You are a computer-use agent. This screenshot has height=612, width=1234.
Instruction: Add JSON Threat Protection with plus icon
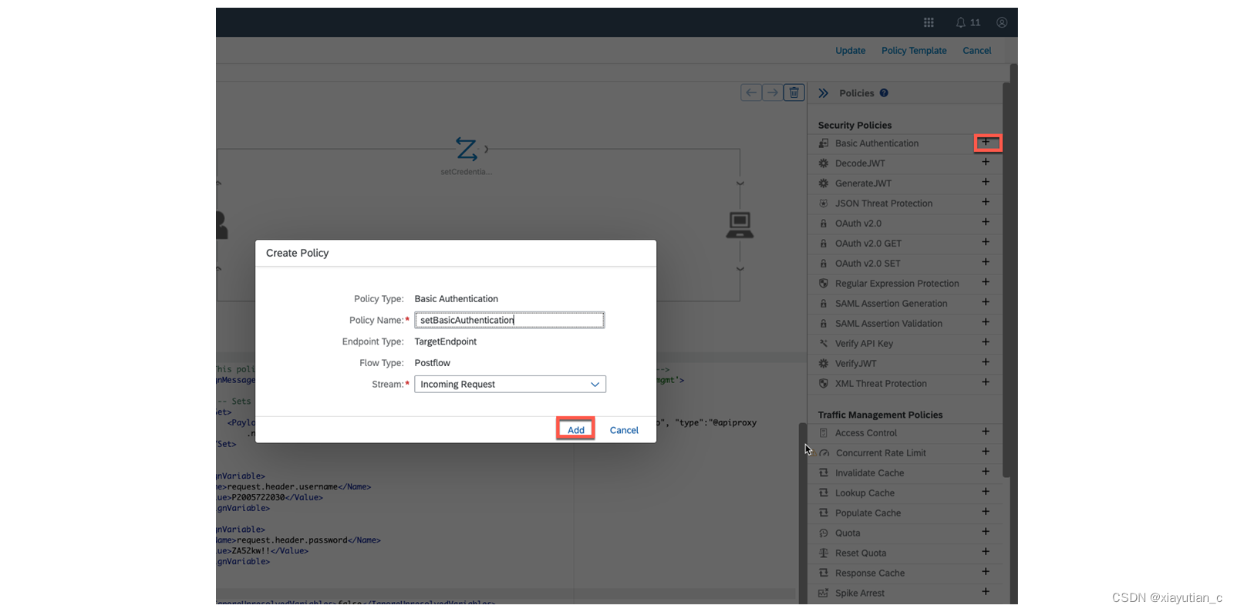point(986,202)
